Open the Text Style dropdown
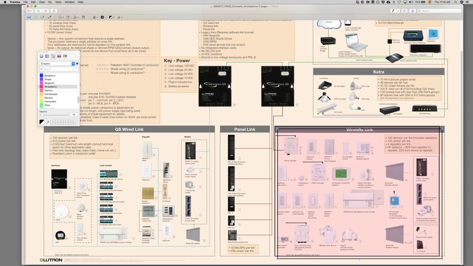 coord(120,17)
